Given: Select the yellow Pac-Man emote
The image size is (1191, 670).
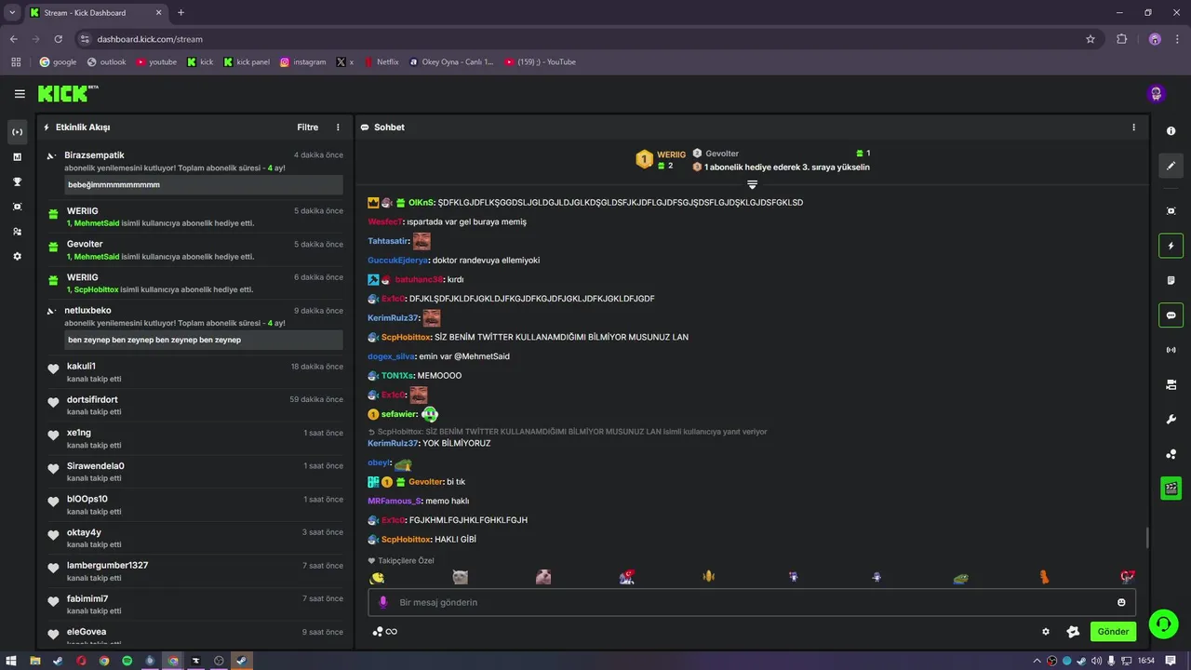Looking at the screenshot, I should (x=377, y=578).
